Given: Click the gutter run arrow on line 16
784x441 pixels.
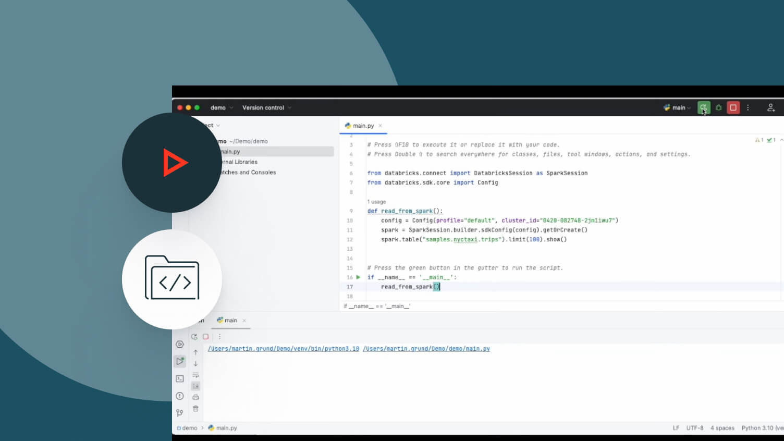Looking at the screenshot, I should tap(358, 277).
